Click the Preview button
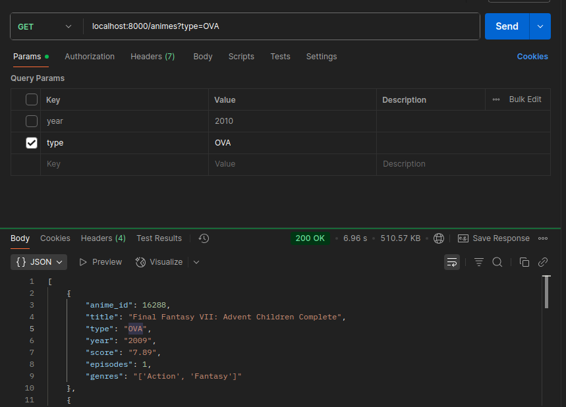 (100, 262)
